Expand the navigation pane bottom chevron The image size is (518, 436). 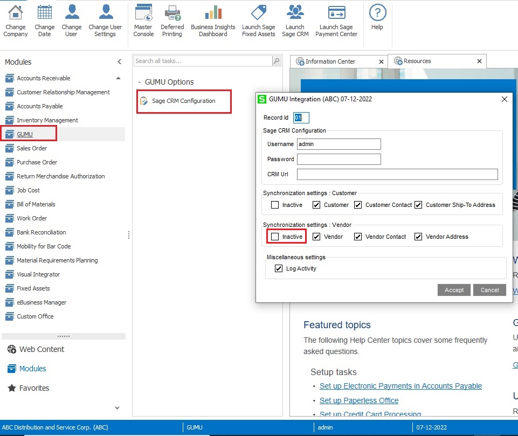pos(118,408)
